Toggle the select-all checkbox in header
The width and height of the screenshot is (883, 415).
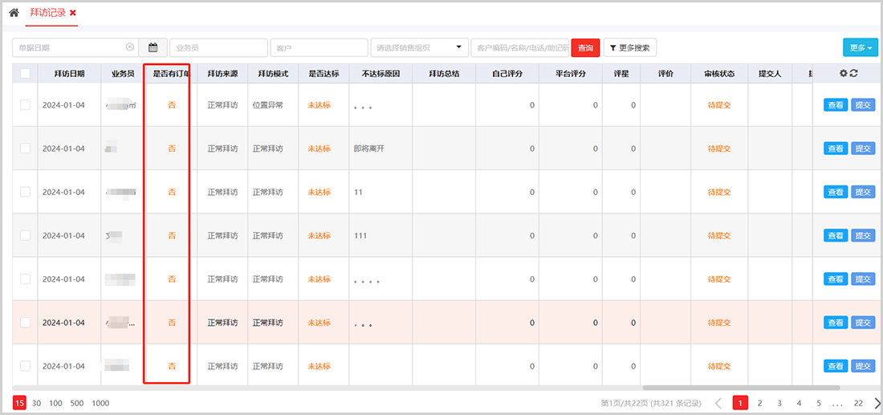tap(25, 74)
